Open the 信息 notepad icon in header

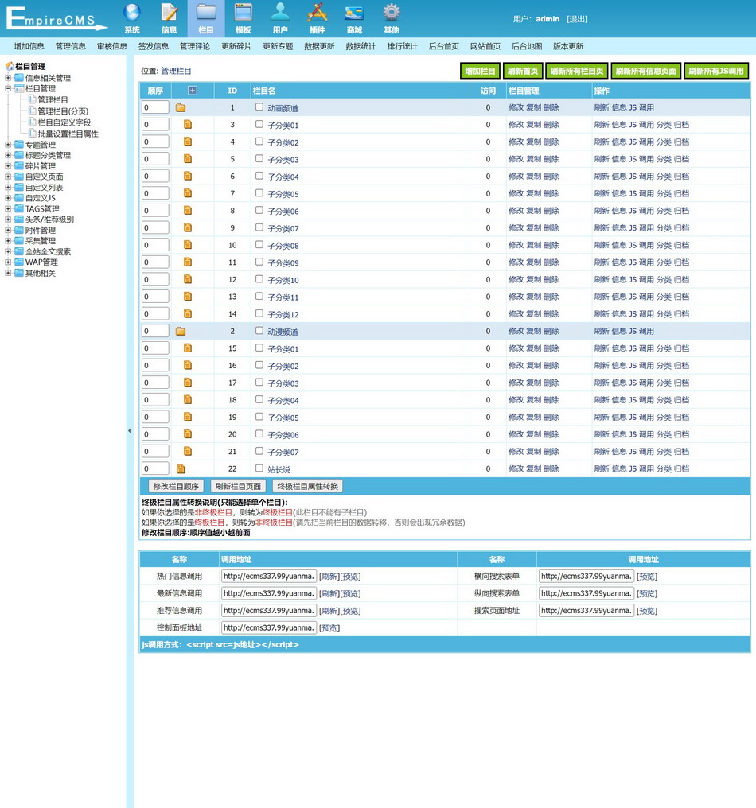170,12
